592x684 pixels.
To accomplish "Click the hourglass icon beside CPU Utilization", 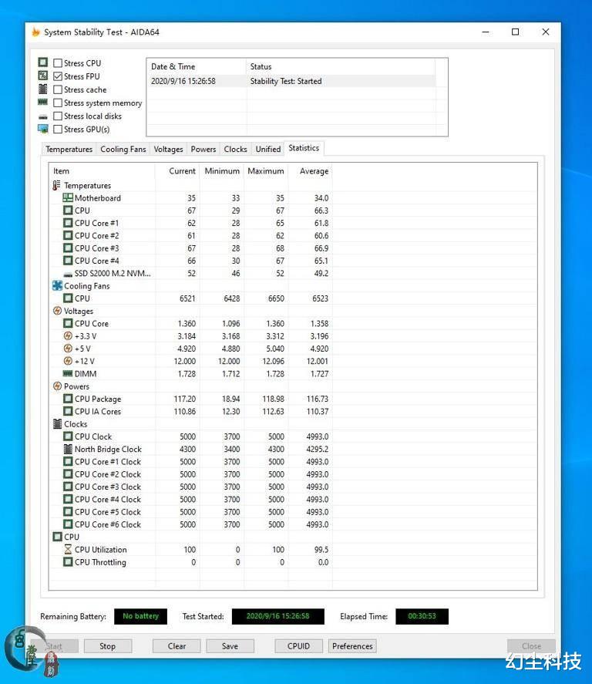I will (68, 549).
